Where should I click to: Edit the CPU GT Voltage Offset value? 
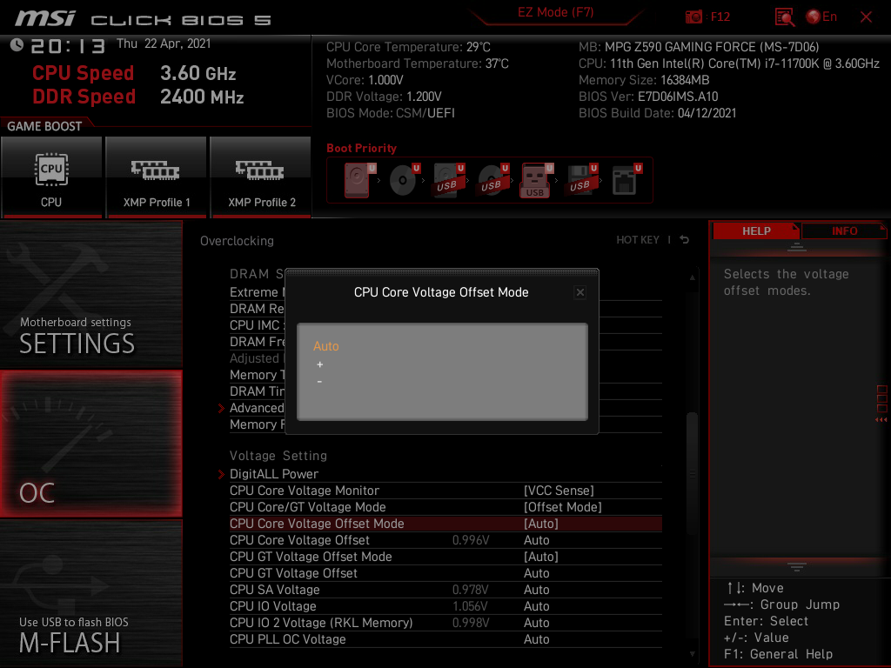[536, 573]
